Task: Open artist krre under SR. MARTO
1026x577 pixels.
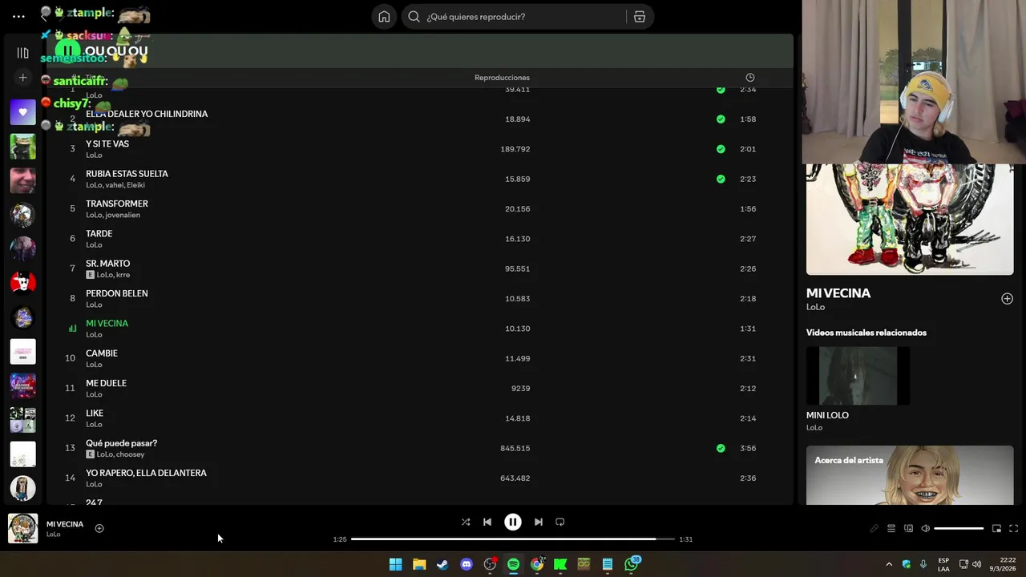Action: tap(123, 275)
